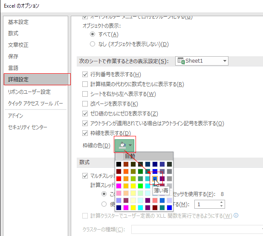
Task: Open the アドイン options category
Action: click(x=16, y=115)
